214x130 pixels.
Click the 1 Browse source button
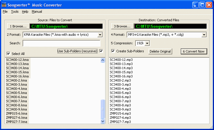18,26
